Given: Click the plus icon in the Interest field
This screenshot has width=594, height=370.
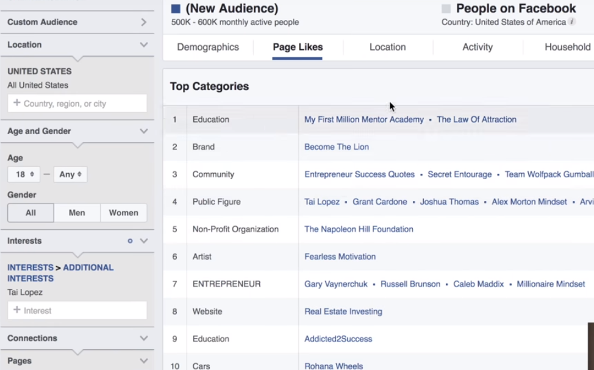Looking at the screenshot, I should coord(16,310).
